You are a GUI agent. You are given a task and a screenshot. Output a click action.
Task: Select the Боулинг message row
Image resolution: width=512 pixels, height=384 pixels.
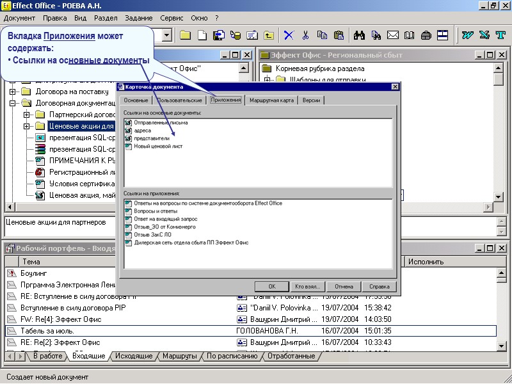(x=251, y=273)
